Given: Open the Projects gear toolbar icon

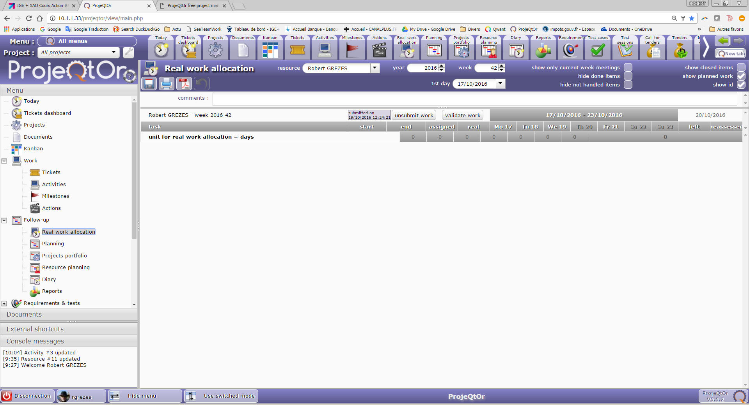Looking at the screenshot, I should [x=215, y=47].
